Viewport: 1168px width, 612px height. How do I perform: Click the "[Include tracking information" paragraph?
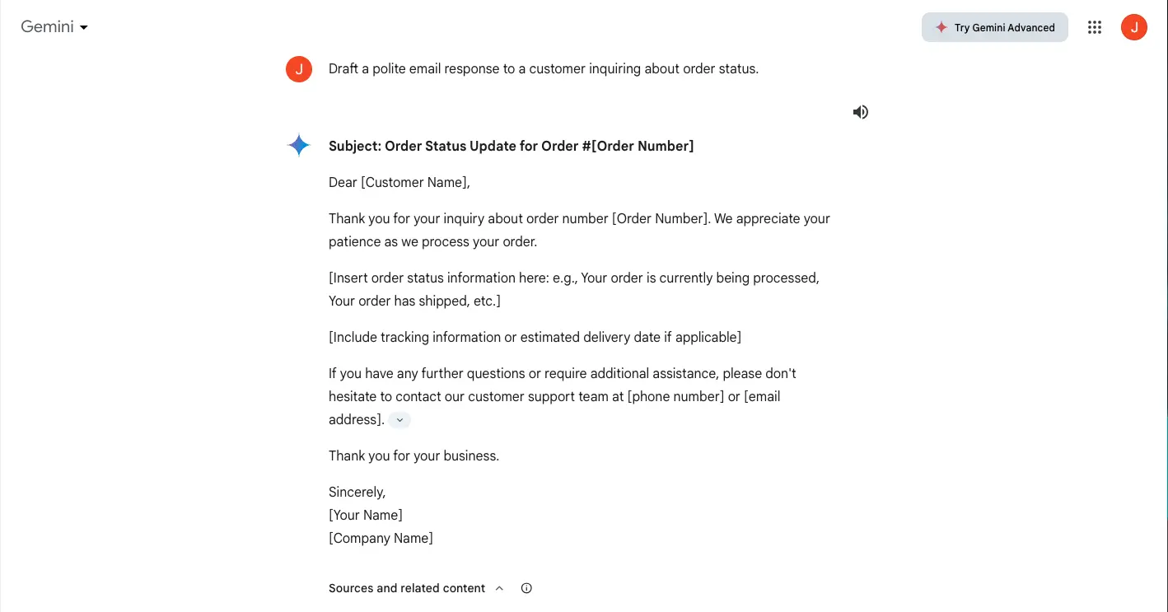pos(535,337)
